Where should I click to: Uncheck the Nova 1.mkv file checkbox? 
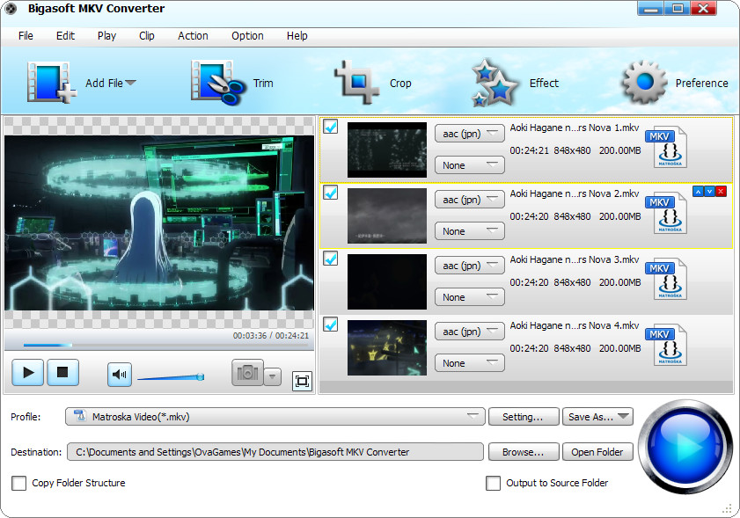pyautogui.click(x=330, y=127)
